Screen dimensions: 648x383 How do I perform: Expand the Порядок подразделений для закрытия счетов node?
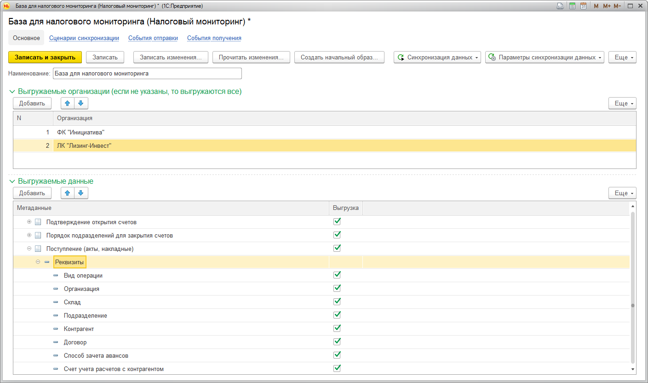click(x=29, y=235)
